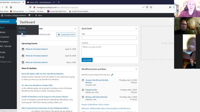200x112 pixels.
Task: Open M.E. Calendar in the sidebar
Action: pyautogui.click(x=8, y=46)
